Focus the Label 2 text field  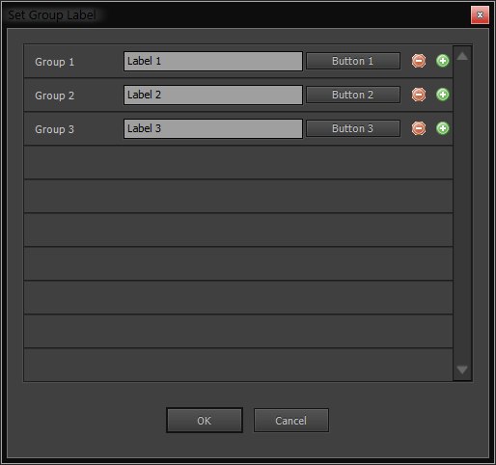click(x=213, y=95)
